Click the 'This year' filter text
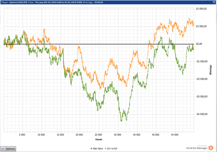This screenshot has width=217, height=152. (x=39, y=2)
